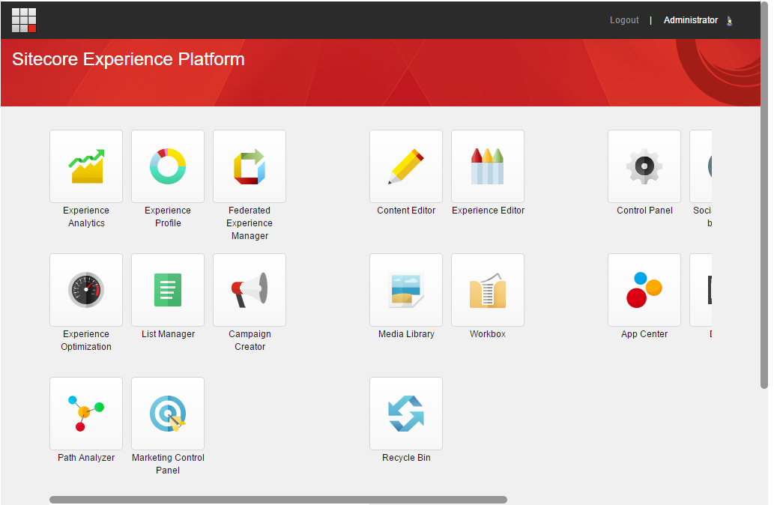Viewport: 777px width, 505px height.
Task: Open the Recycle Bin tile
Action: 406,414
